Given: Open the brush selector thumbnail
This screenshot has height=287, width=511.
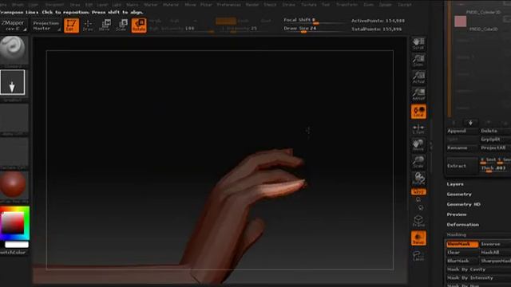Looking at the screenshot, I should [x=14, y=49].
